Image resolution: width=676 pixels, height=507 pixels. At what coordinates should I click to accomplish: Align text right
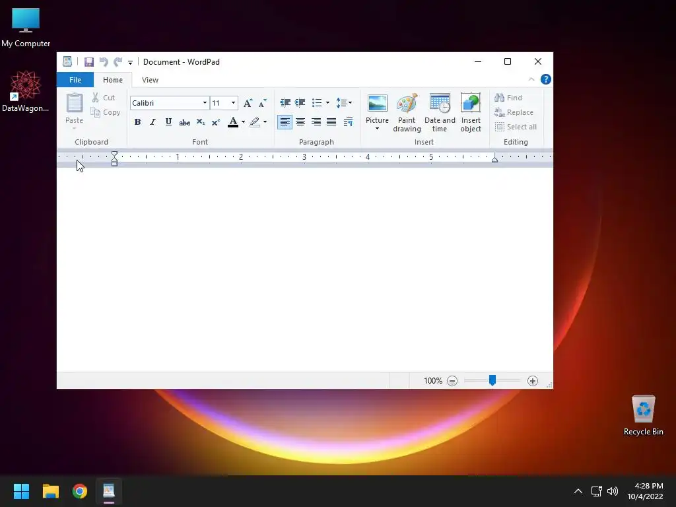tap(316, 122)
